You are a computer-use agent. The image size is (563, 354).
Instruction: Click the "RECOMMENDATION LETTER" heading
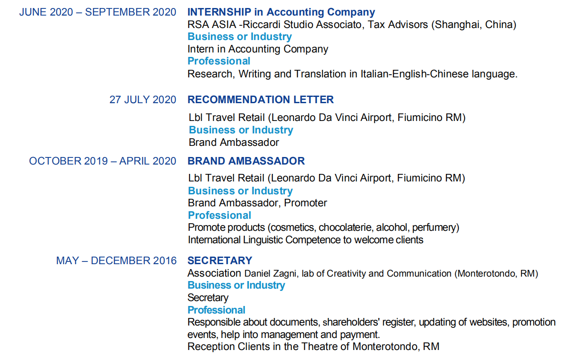pyautogui.click(x=260, y=100)
